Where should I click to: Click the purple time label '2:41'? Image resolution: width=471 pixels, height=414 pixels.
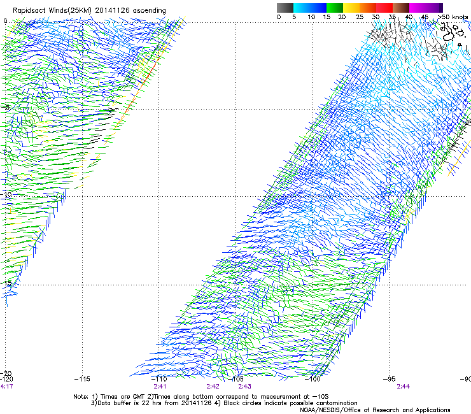pyautogui.click(x=160, y=387)
